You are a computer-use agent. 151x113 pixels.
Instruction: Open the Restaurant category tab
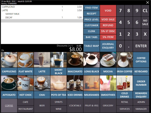pos(26,109)
